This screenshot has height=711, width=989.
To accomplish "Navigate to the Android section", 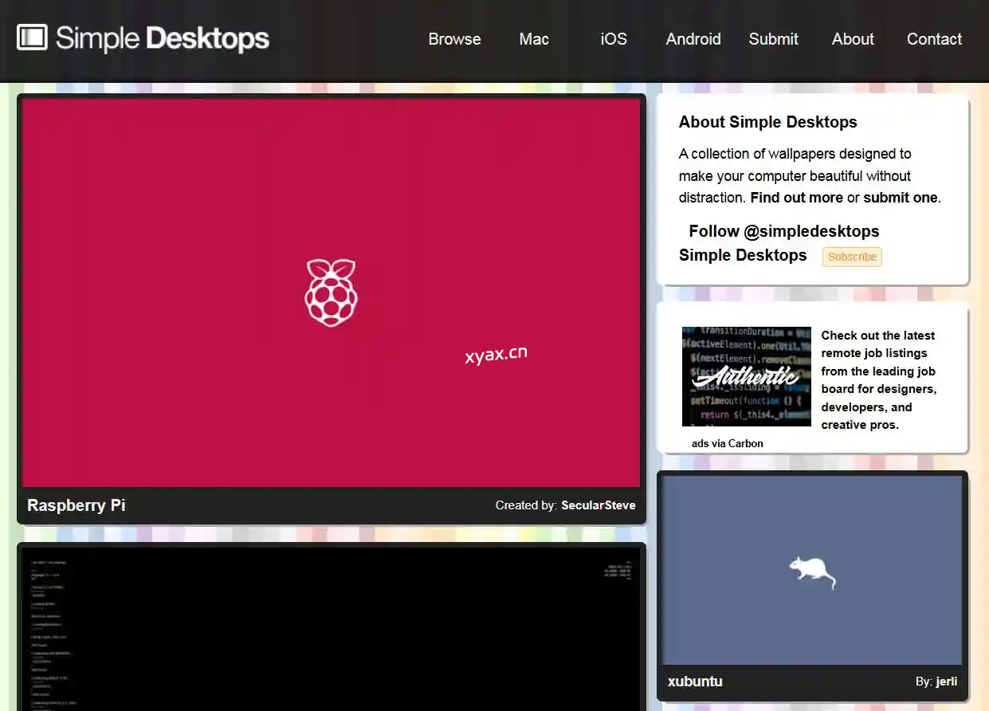I will pyautogui.click(x=693, y=39).
